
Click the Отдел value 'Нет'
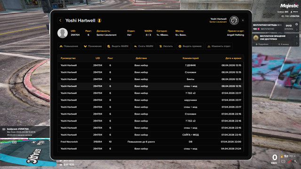(x=129, y=35)
